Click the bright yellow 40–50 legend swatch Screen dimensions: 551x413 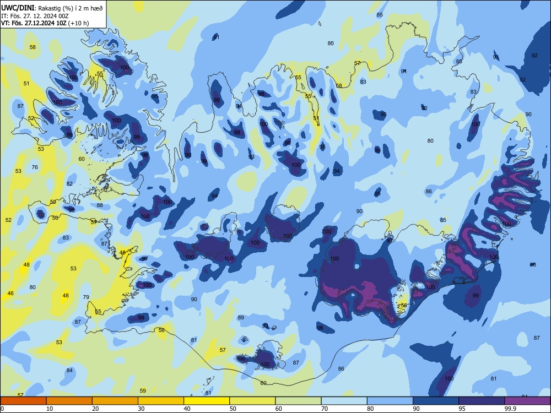(x=207, y=401)
